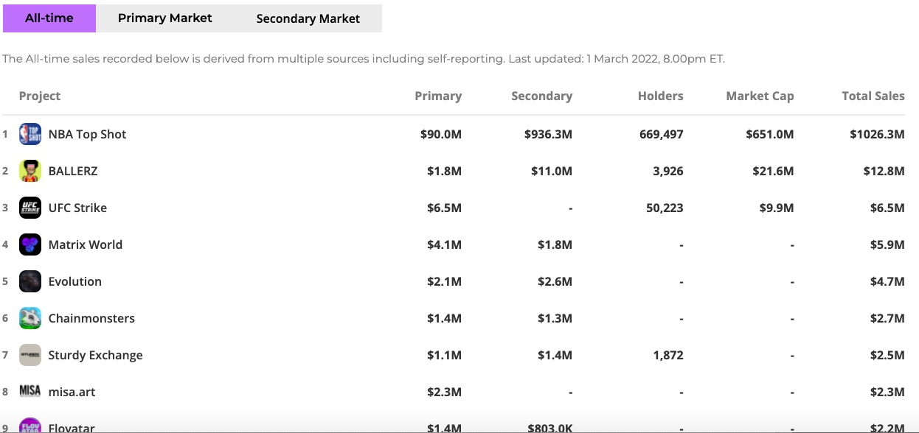The height and width of the screenshot is (433, 919).
Task: Click the Matrix World project icon
Action: tap(30, 244)
